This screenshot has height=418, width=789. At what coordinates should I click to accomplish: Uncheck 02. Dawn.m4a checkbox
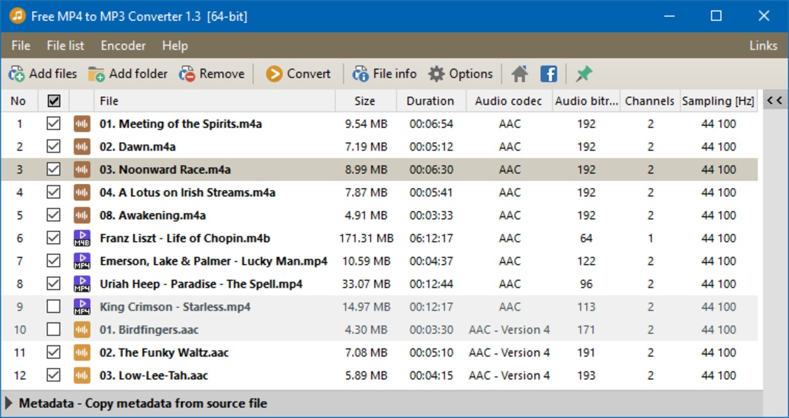pyautogui.click(x=54, y=146)
